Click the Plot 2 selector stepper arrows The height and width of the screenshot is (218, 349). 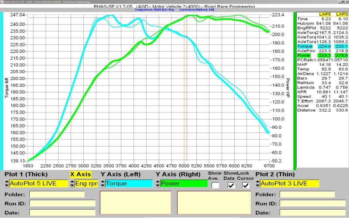(x=258, y=184)
